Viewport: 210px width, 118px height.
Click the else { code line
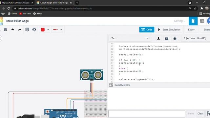tap(123, 69)
